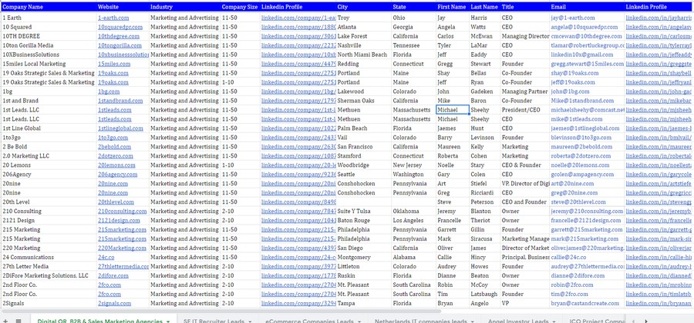Open the 20thlevel.com link
The height and width of the screenshot is (323, 694).
click(x=116, y=202)
